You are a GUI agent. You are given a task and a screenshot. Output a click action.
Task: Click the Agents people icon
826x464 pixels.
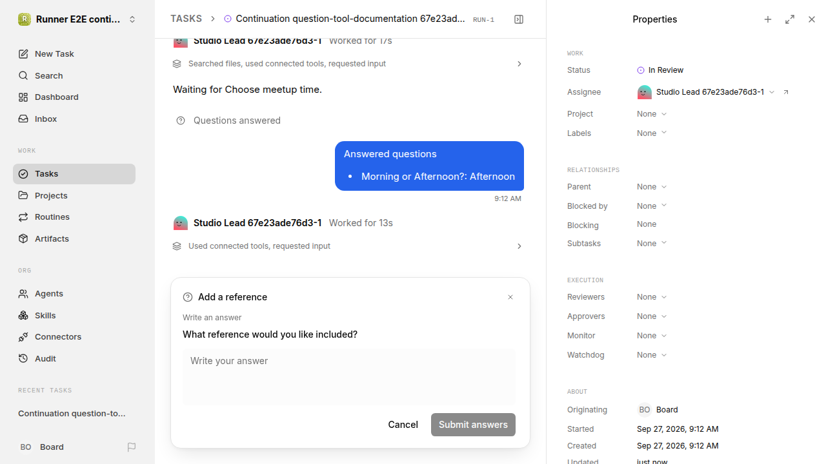23,294
